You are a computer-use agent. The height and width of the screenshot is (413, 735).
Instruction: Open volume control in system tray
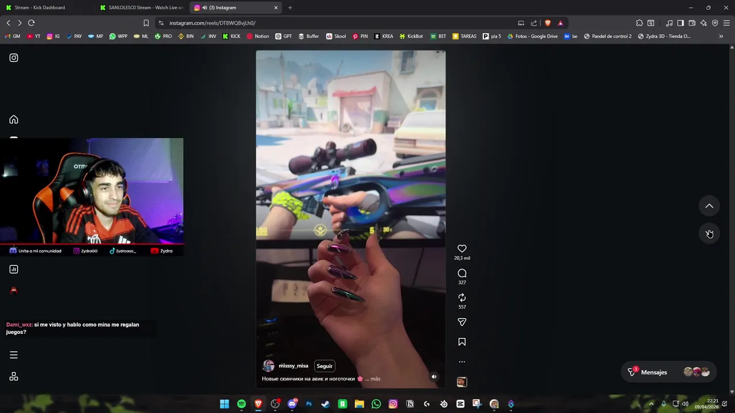685,404
